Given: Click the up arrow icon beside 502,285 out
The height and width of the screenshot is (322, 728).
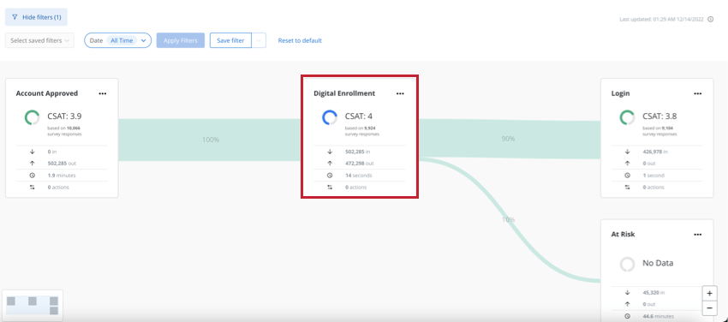Looking at the screenshot, I should [x=32, y=164].
